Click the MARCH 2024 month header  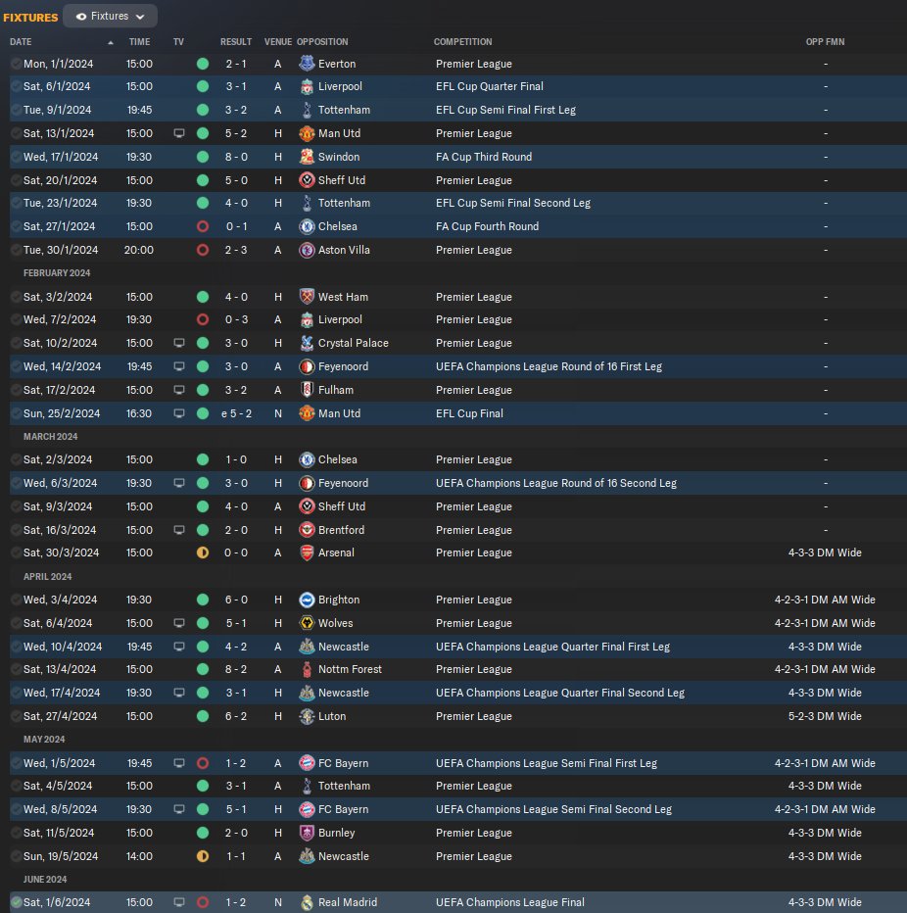pyautogui.click(x=50, y=437)
